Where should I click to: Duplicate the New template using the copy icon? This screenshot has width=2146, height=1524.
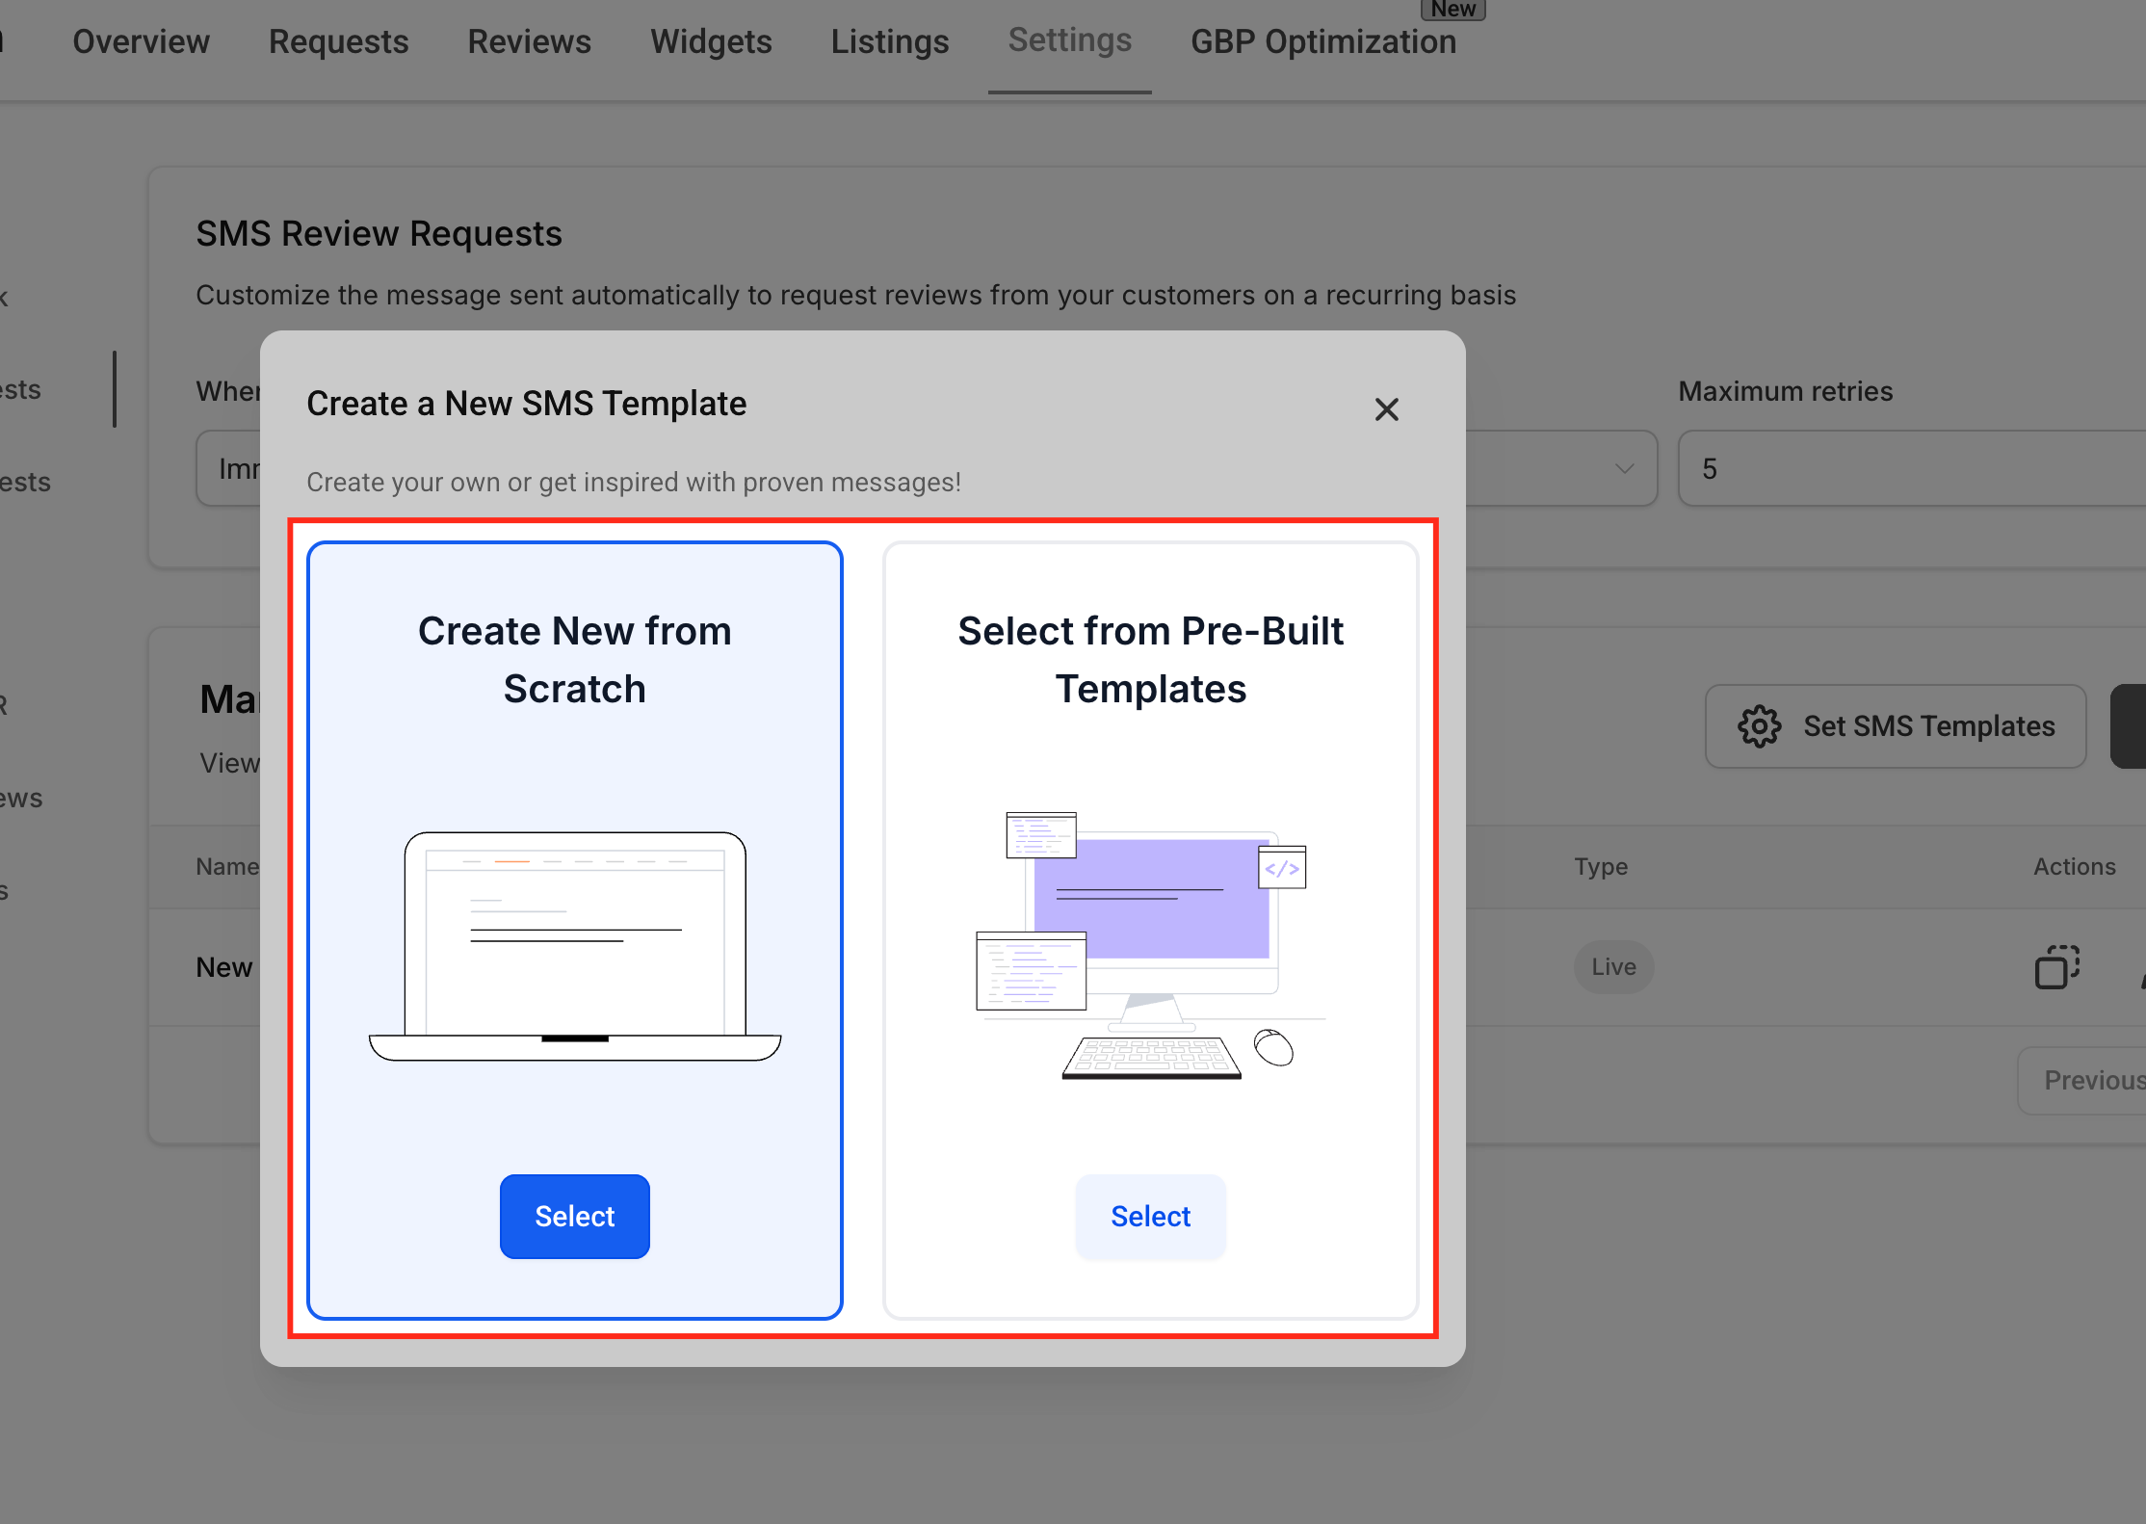click(2057, 967)
